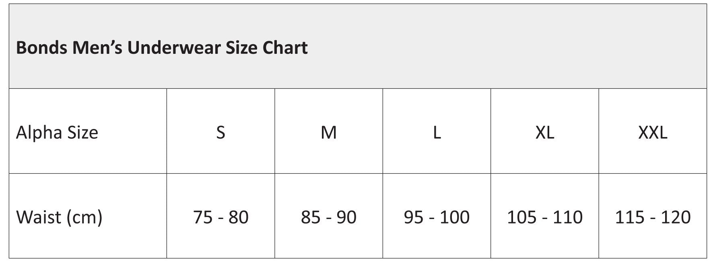Select the M size cell
The height and width of the screenshot is (262, 711).
[328, 133]
